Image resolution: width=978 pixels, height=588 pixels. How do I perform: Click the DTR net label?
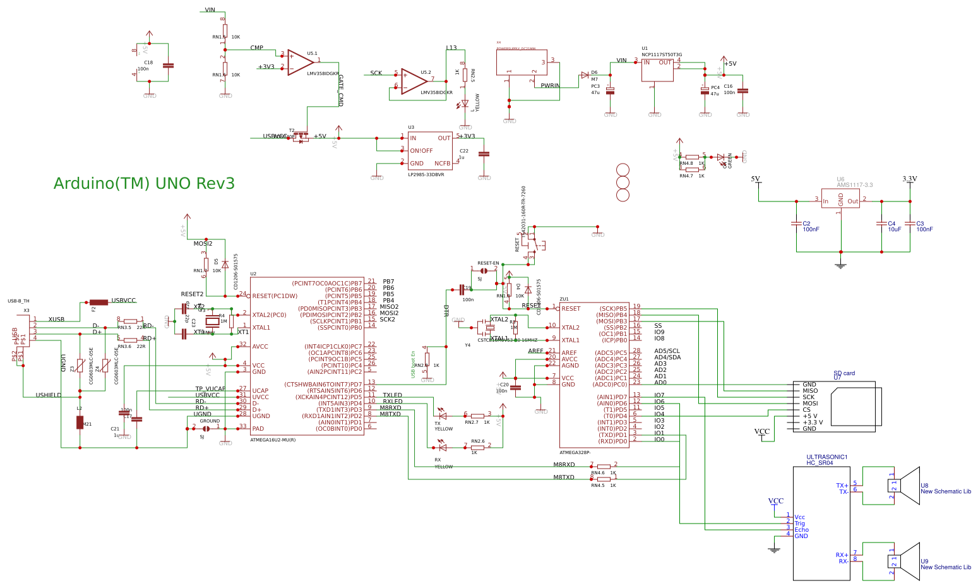(446, 310)
